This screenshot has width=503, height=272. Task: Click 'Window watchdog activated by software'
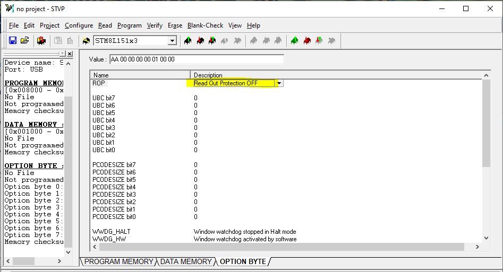[245, 239]
